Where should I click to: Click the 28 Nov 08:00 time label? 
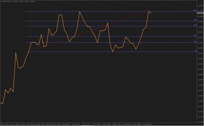click(x=35, y=124)
